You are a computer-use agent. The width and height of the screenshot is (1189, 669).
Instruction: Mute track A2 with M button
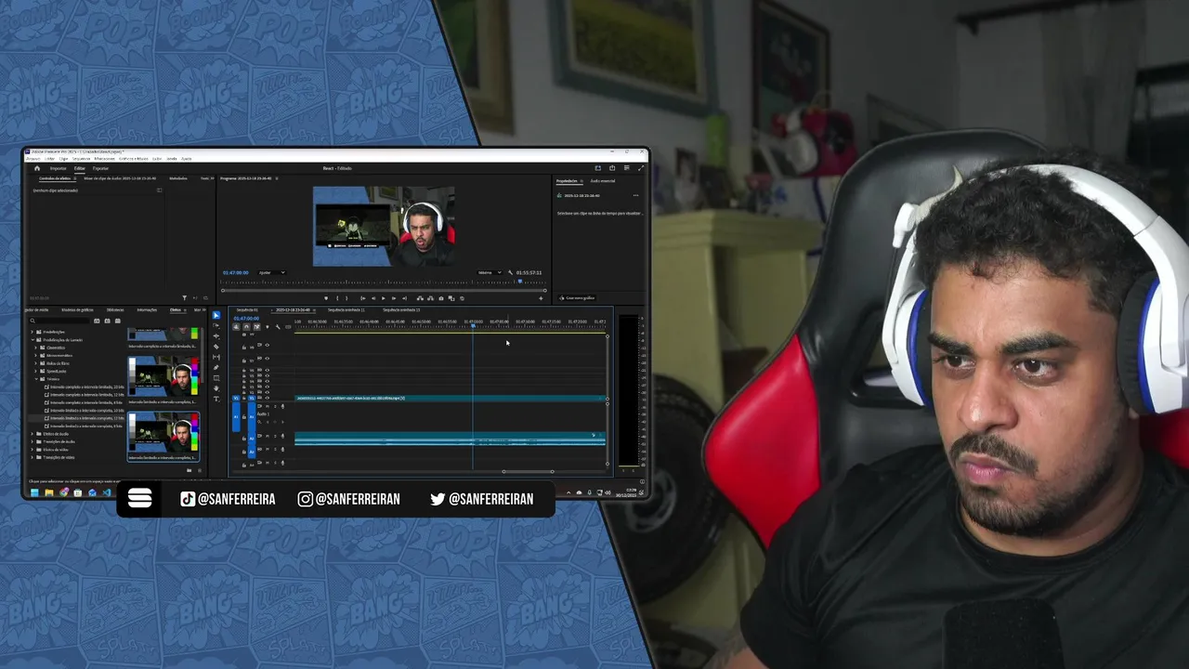tap(268, 436)
